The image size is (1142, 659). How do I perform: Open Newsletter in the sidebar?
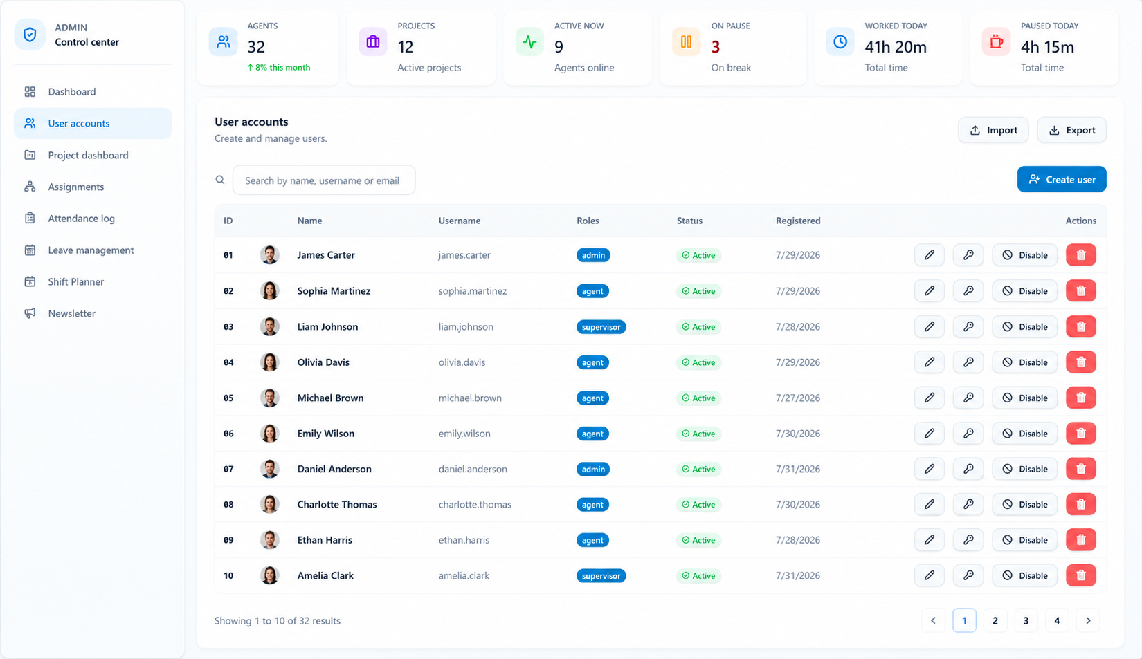(x=93, y=313)
